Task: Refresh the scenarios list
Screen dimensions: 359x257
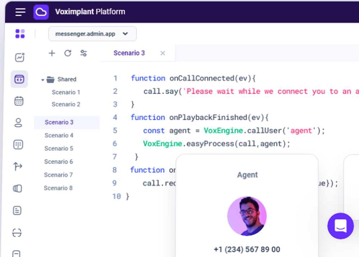Action: [68, 53]
